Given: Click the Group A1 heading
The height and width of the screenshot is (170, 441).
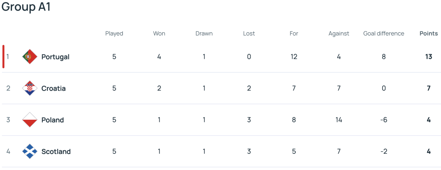Looking at the screenshot, I should pos(26,6).
